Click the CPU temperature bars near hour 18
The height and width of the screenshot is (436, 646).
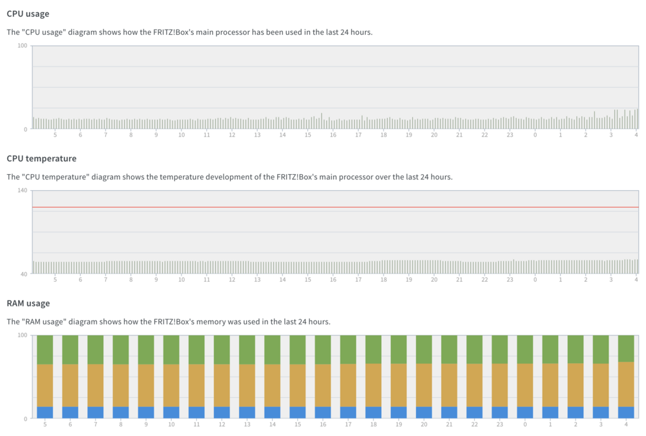click(x=384, y=266)
